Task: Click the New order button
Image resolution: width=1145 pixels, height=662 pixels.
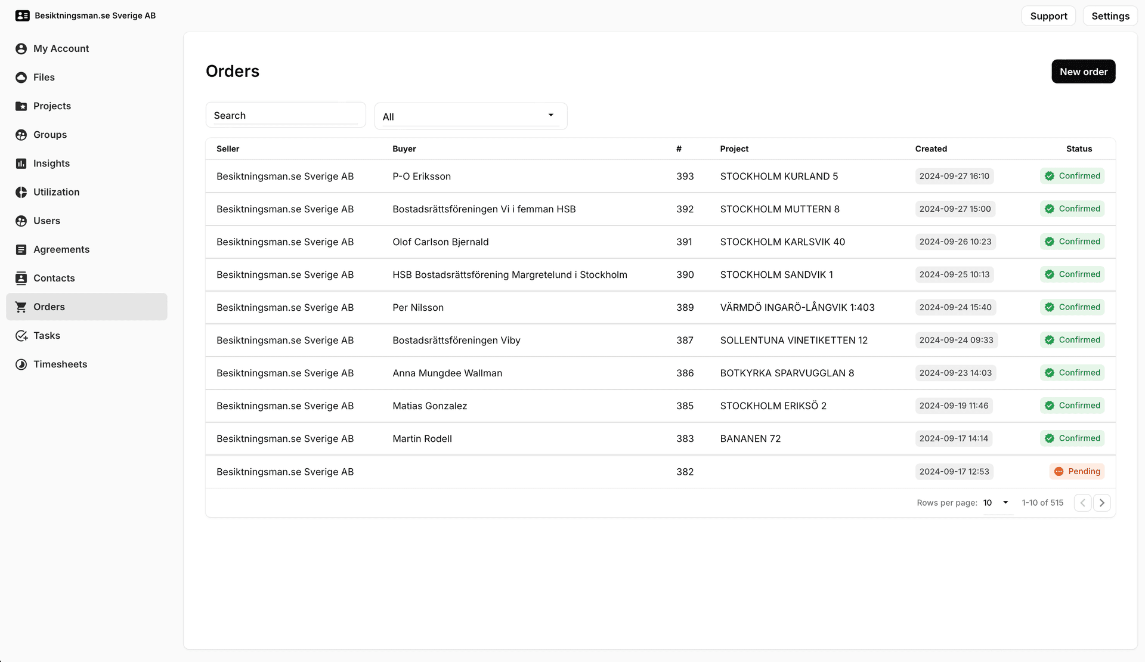Action: tap(1083, 72)
